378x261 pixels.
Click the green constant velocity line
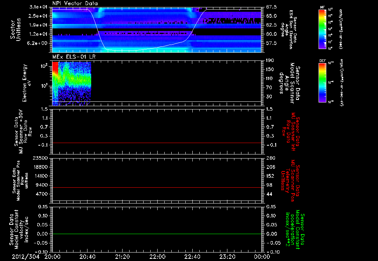click(157, 234)
